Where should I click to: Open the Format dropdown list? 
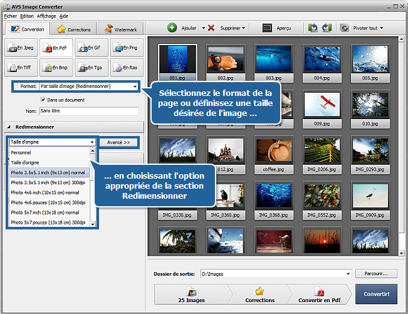135,86
